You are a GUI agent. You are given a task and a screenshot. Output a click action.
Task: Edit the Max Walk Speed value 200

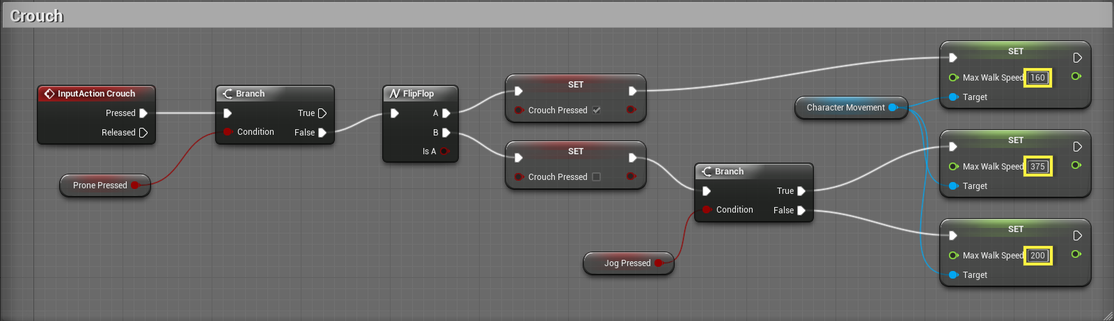click(1037, 256)
